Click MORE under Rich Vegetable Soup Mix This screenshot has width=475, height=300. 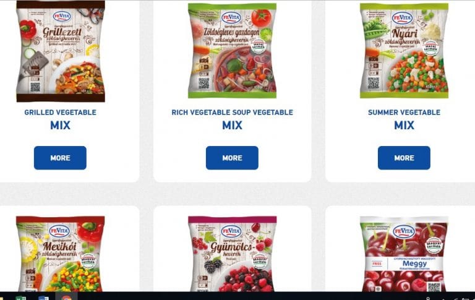coord(232,158)
